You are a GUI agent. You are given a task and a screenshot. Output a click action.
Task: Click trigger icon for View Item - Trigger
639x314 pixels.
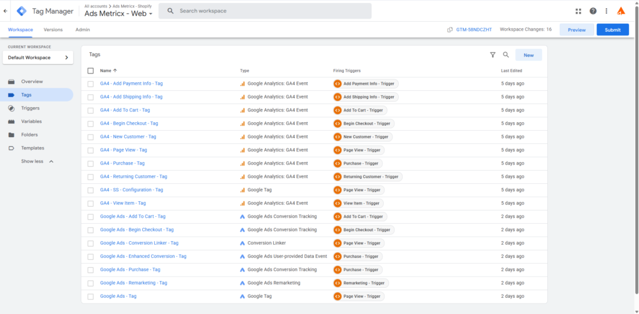[x=338, y=203]
